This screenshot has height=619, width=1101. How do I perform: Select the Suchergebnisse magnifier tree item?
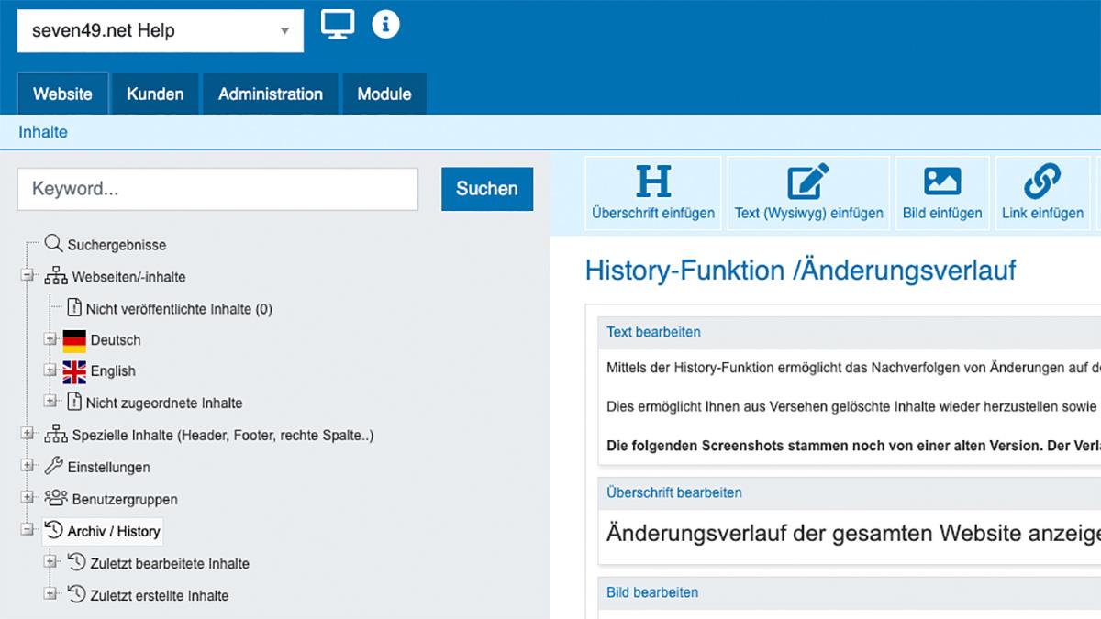tap(116, 246)
